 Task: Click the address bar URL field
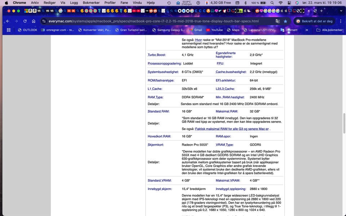(x=154, y=21)
